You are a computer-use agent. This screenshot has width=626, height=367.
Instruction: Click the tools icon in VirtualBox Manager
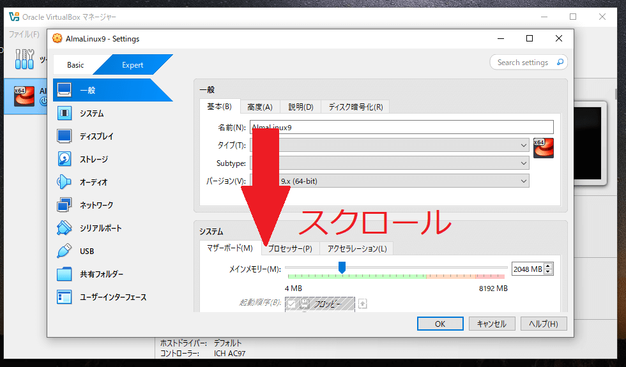24,59
